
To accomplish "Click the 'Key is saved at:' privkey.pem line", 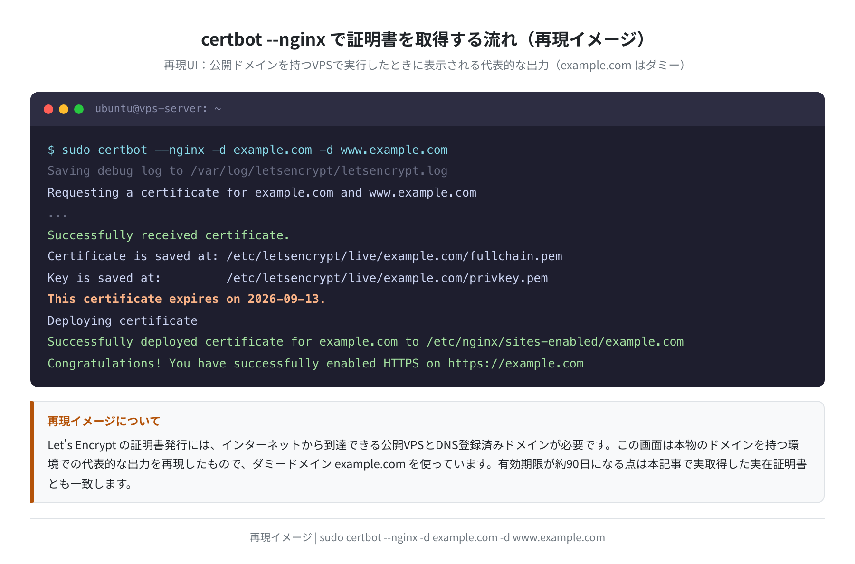I will [298, 278].
